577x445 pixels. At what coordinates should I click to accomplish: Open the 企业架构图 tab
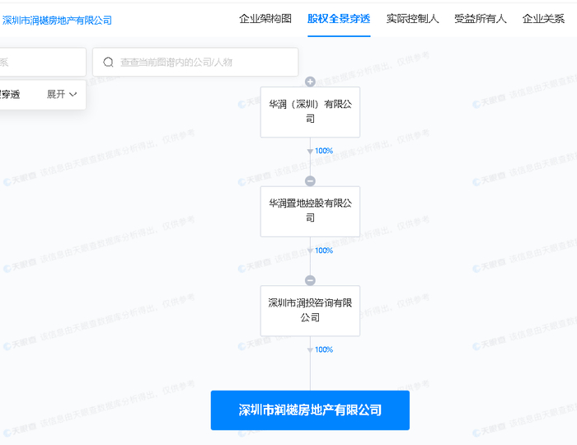tap(265, 19)
